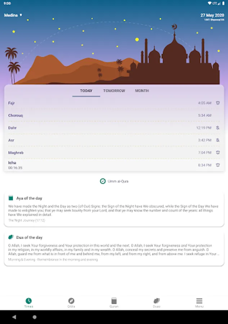The image size is (228, 324).
Task: Toggle the Icha alarm bell
Action: point(218,165)
